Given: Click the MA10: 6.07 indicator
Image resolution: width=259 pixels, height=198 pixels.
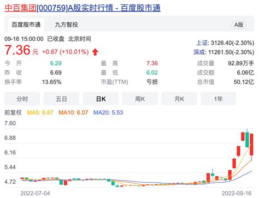Looking at the screenshot, I should (73, 112).
